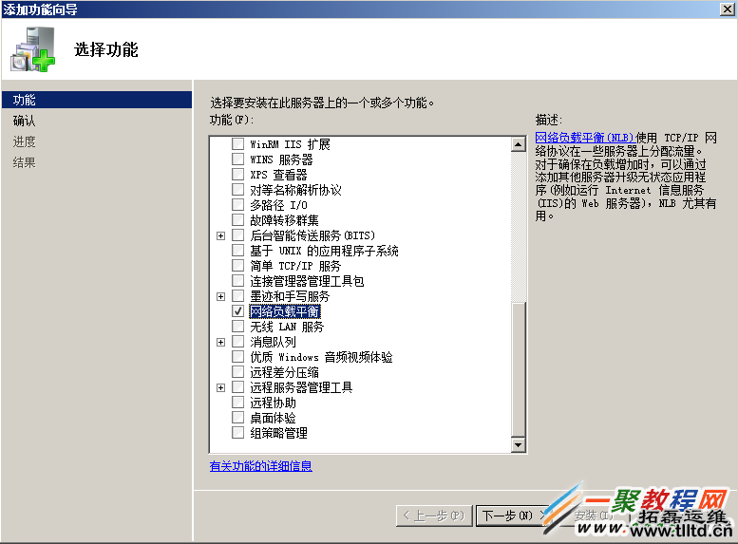
Task: Select the 网络负载平衡 list item text
Action: [285, 311]
